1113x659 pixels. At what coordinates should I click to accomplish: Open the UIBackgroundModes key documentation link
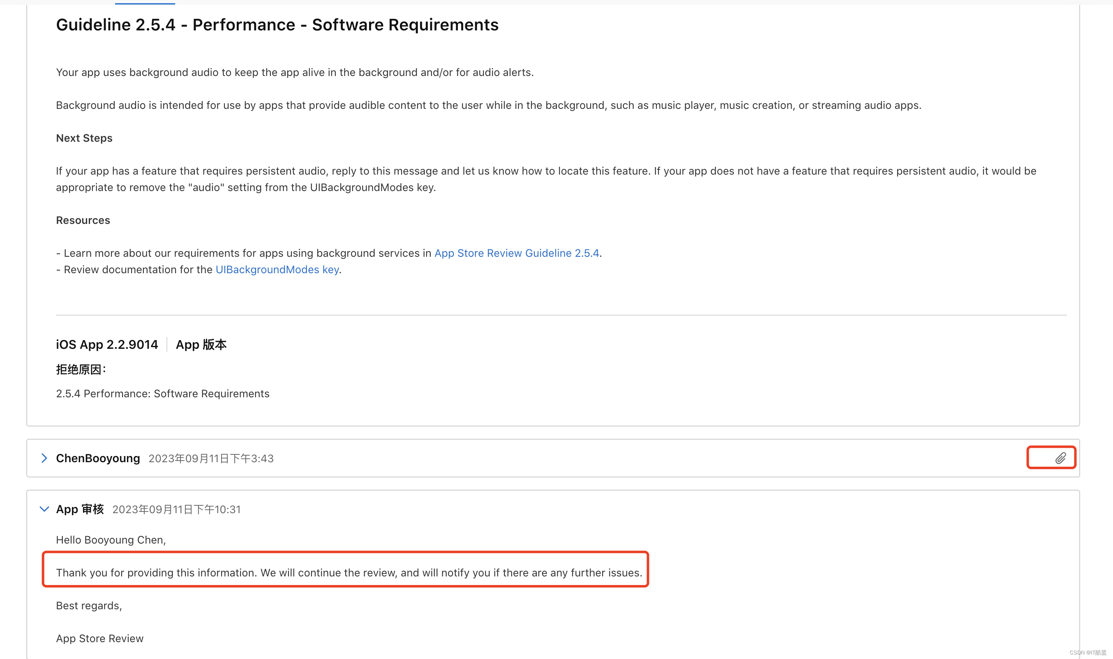click(277, 270)
